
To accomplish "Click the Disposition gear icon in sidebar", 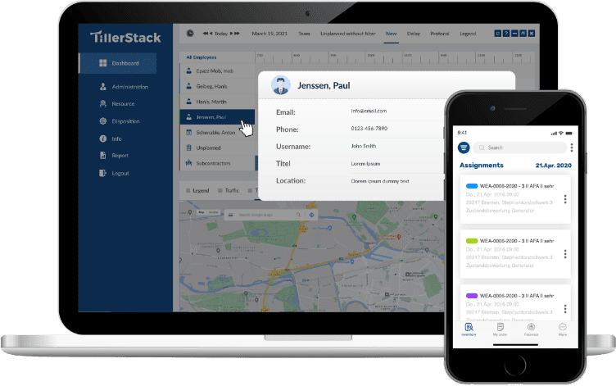I will (x=102, y=121).
